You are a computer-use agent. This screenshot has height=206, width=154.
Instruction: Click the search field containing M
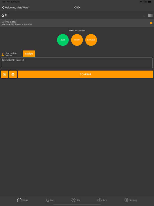click(x=75, y=15)
